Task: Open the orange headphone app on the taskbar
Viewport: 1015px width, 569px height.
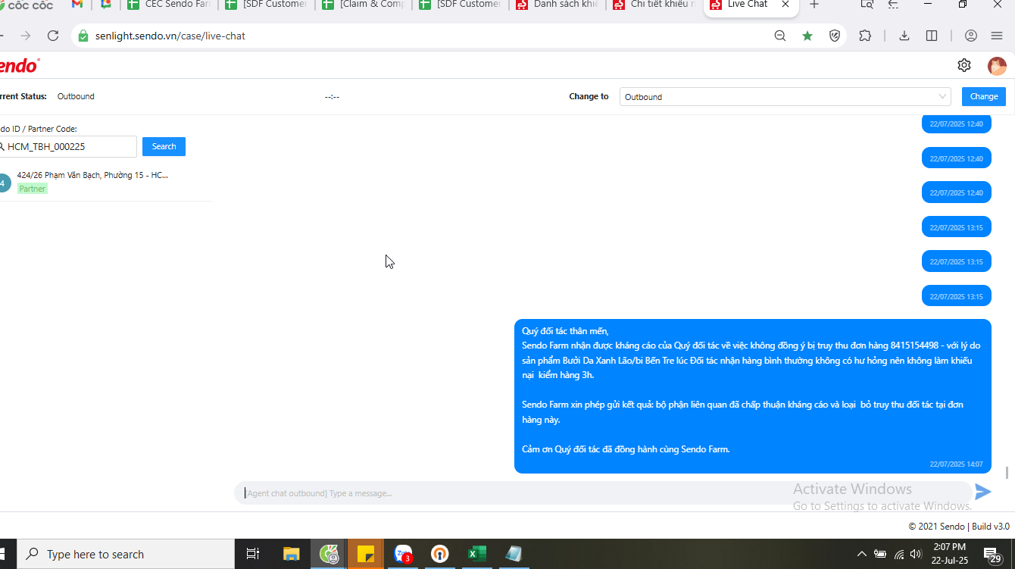Action: point(439,554)
